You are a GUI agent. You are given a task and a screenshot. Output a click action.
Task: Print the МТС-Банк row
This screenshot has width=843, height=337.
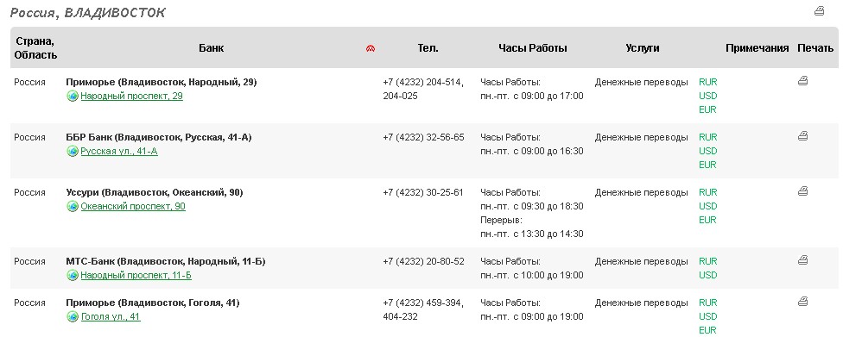tap(802, 260)
